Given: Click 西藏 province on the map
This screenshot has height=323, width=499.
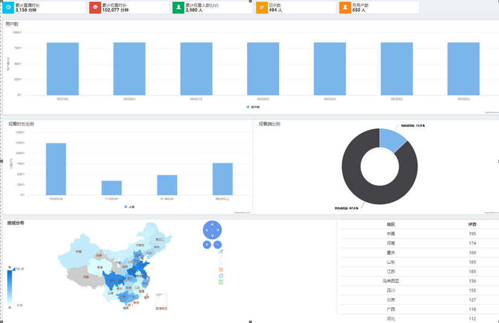Looking at the screenshot, I should [85, 276].
